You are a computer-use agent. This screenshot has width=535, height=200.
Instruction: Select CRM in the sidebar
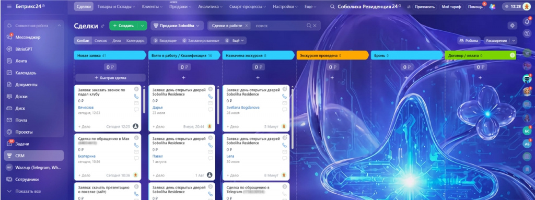(34, 155)
